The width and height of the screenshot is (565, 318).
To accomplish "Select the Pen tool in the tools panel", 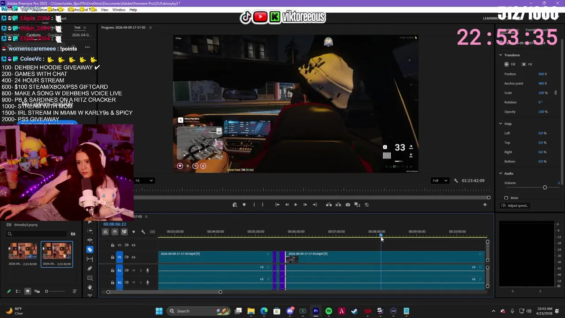I will pyautogui.click(x=90, y=269).
